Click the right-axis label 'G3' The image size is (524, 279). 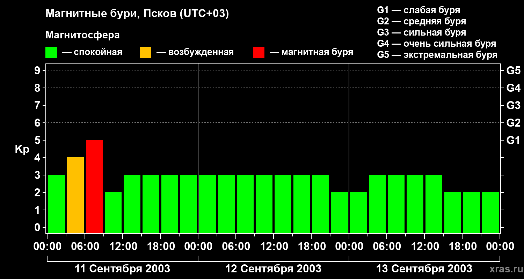click(513, 105)
